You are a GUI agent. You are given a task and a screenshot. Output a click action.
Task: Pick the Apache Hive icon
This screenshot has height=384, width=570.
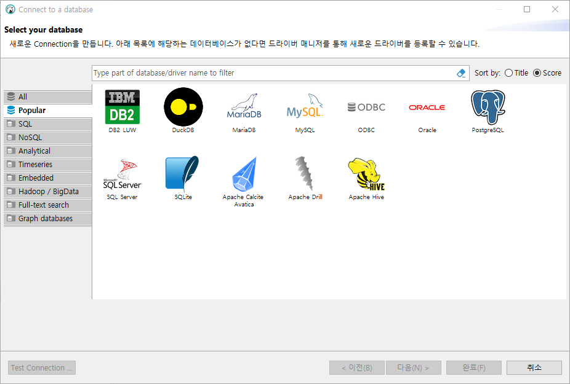366,174
